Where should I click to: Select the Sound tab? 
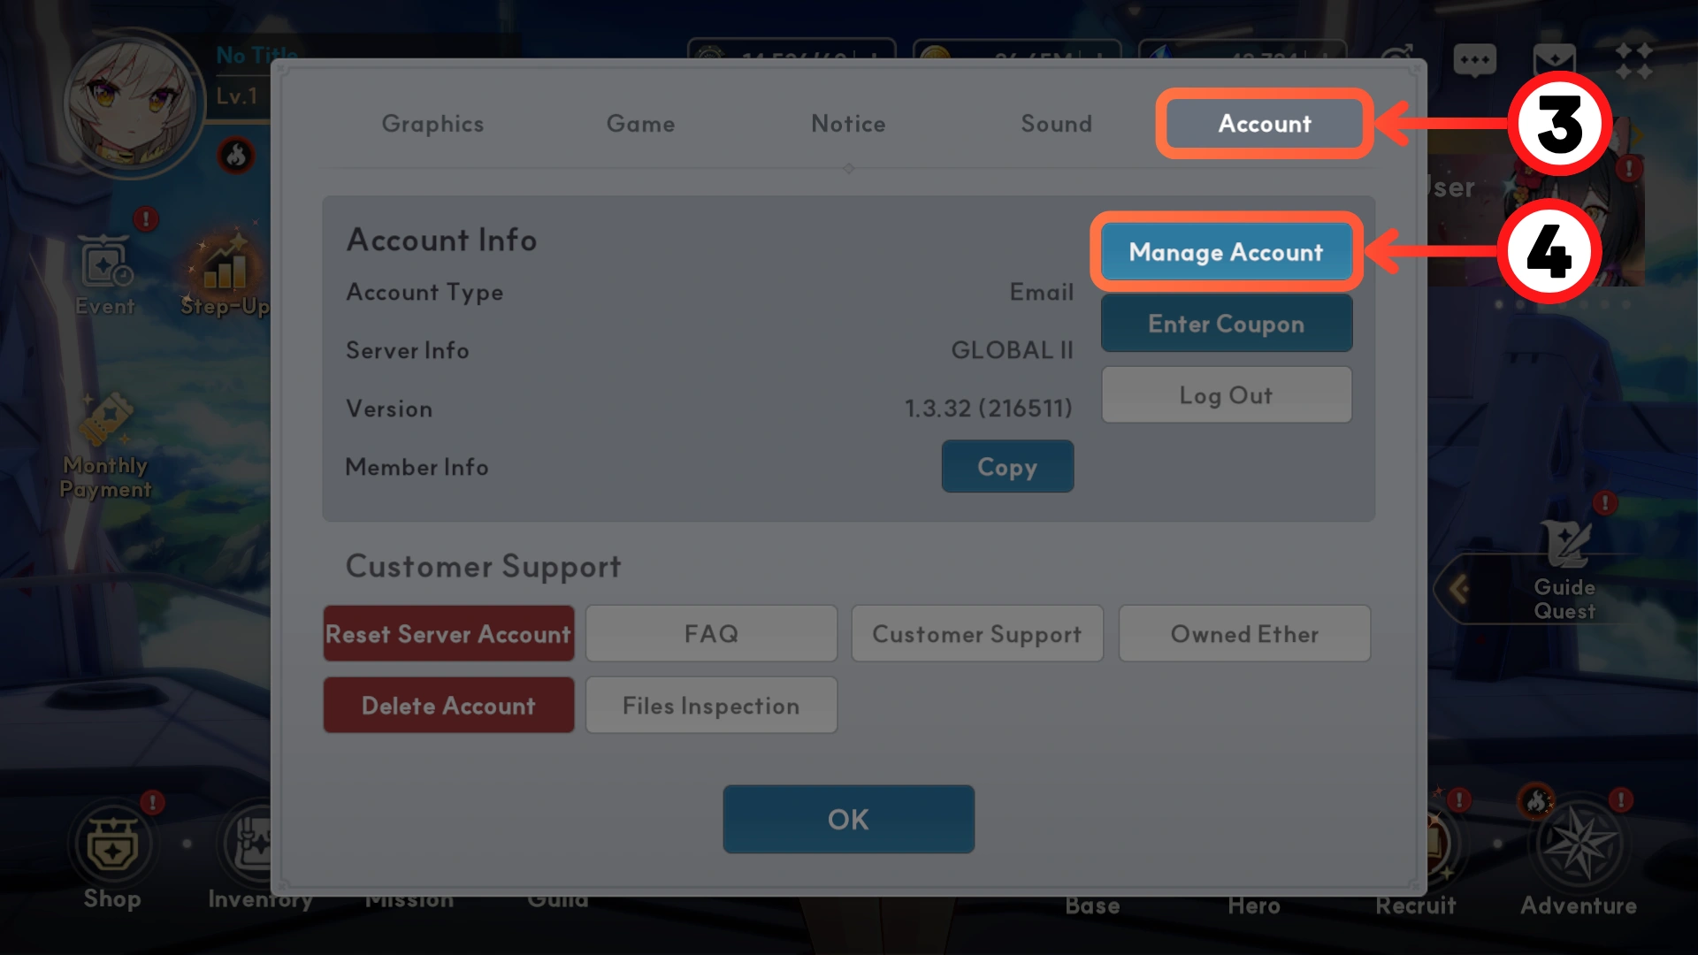pyautogui.click(x=1056, y=124)
